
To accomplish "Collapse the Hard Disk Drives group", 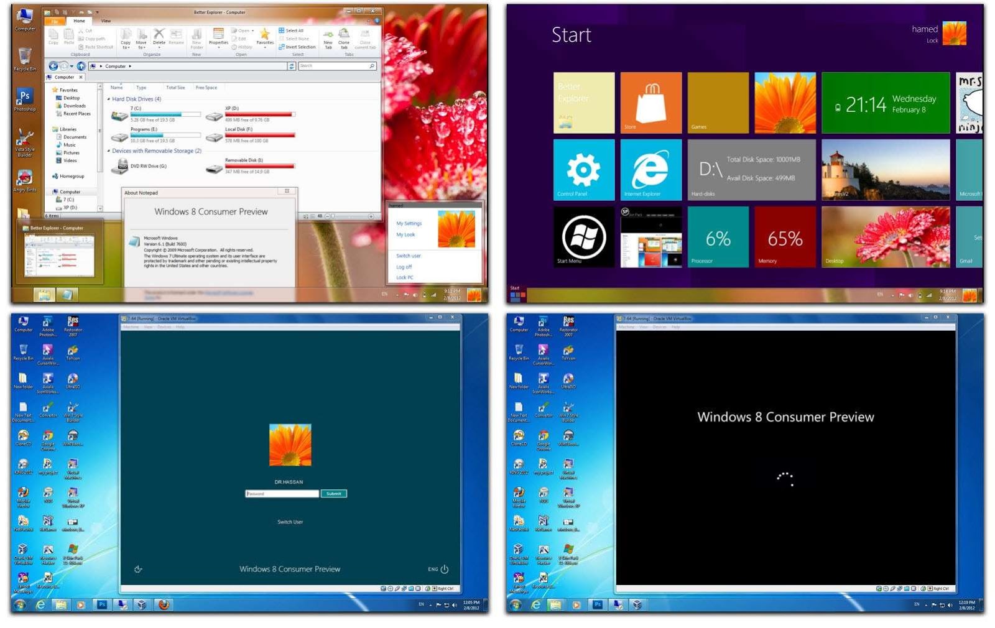I will 110,98.
